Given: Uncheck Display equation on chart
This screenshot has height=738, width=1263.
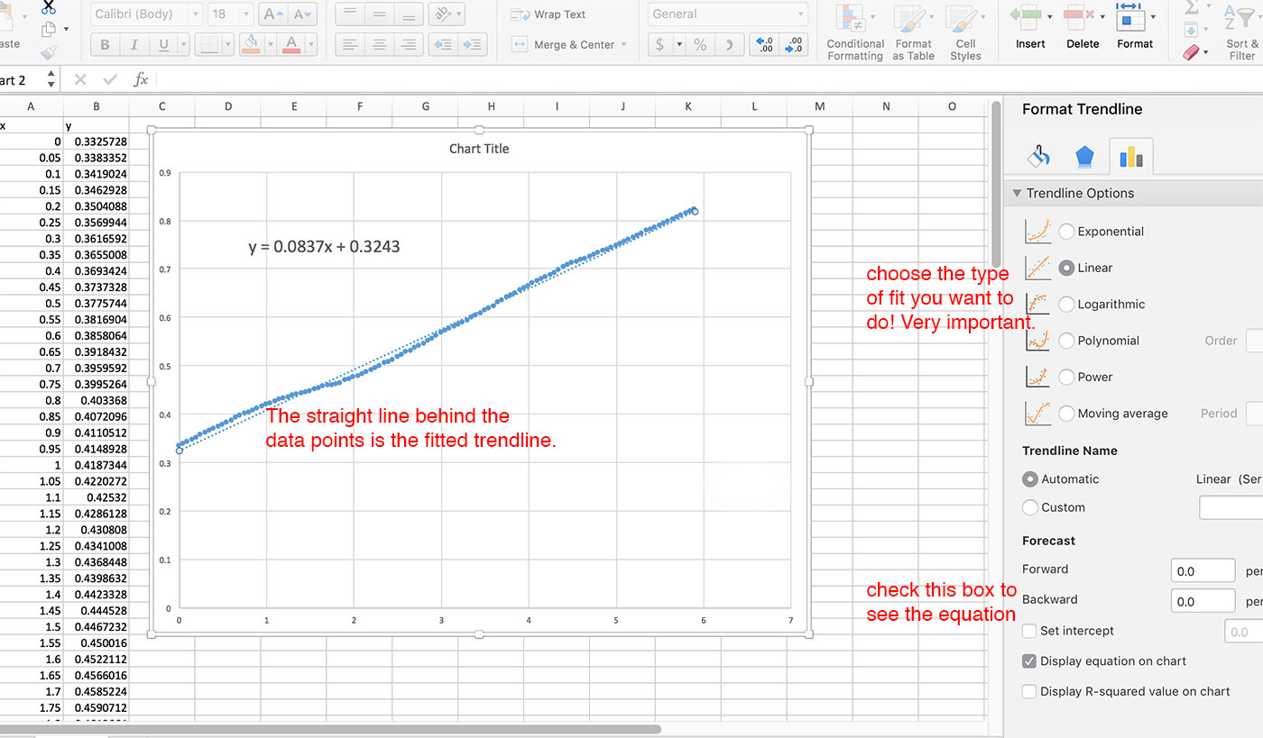Looking at the screenshot, I should point(1029,661).
